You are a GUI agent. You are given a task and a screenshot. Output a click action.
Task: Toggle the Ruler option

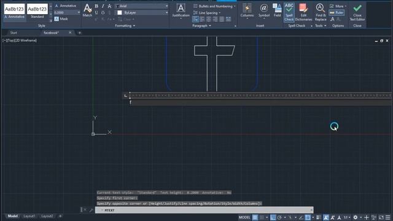[x=337, y=12]
